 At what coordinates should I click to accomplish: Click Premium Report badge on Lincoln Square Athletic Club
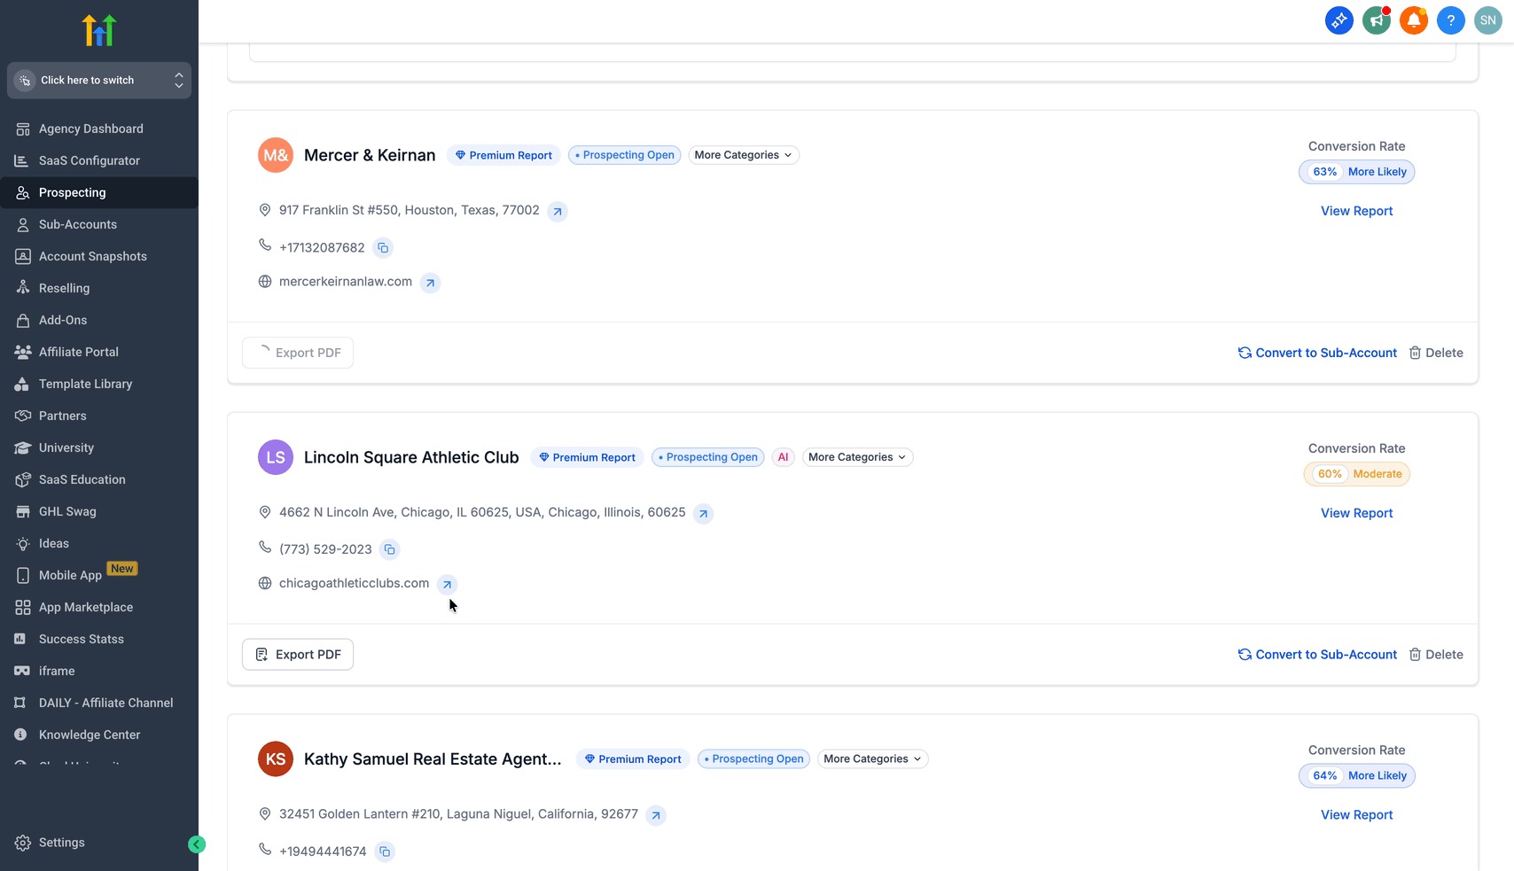pos(587,457)
